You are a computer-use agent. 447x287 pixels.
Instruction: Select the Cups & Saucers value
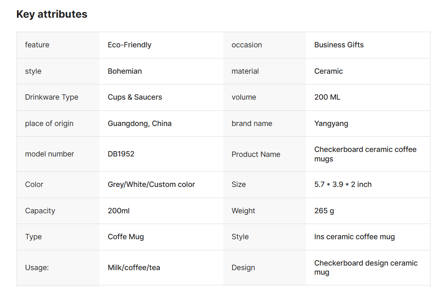[x=135, y=97]
